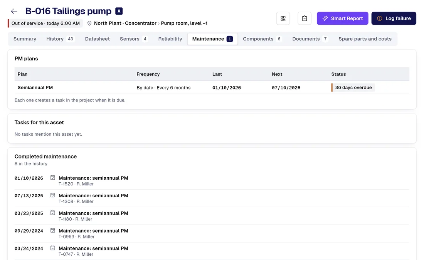Click the Next column header
Image resolution: width=424 pixels, height=260 pixels.
[277, 74]
